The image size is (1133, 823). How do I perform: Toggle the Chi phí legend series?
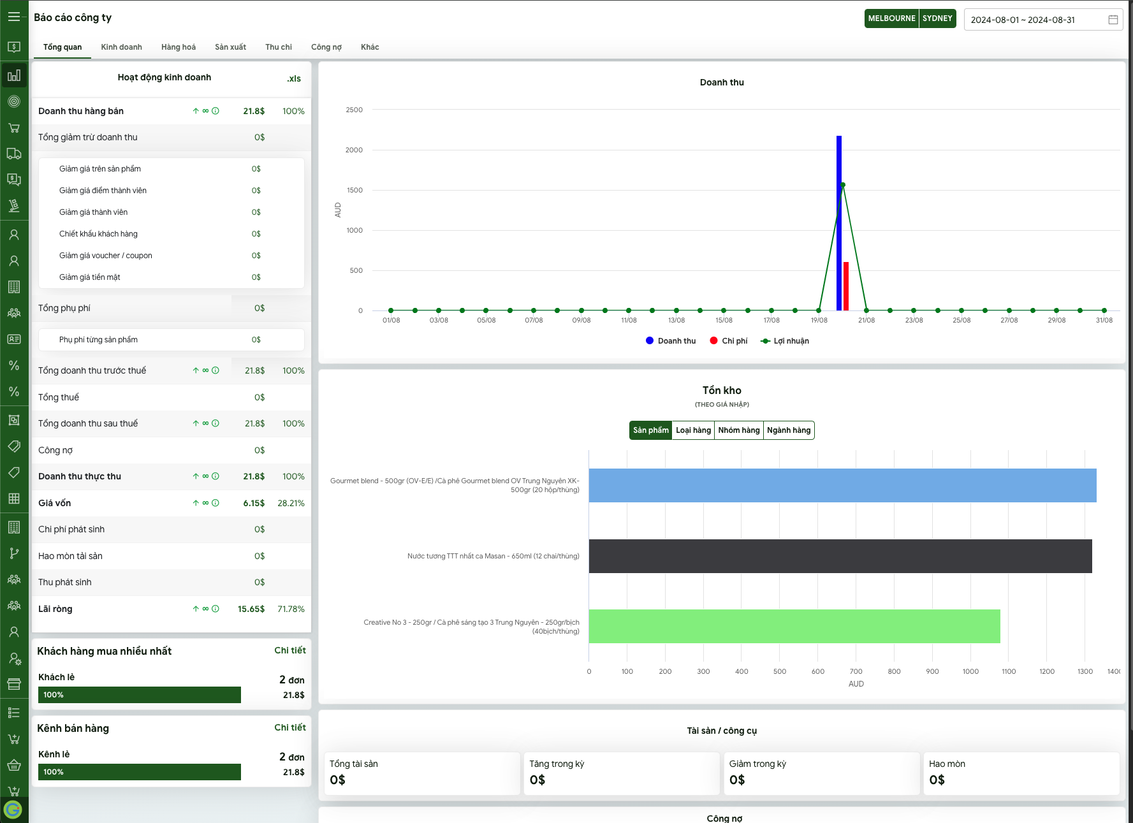(x=729, y=341)
